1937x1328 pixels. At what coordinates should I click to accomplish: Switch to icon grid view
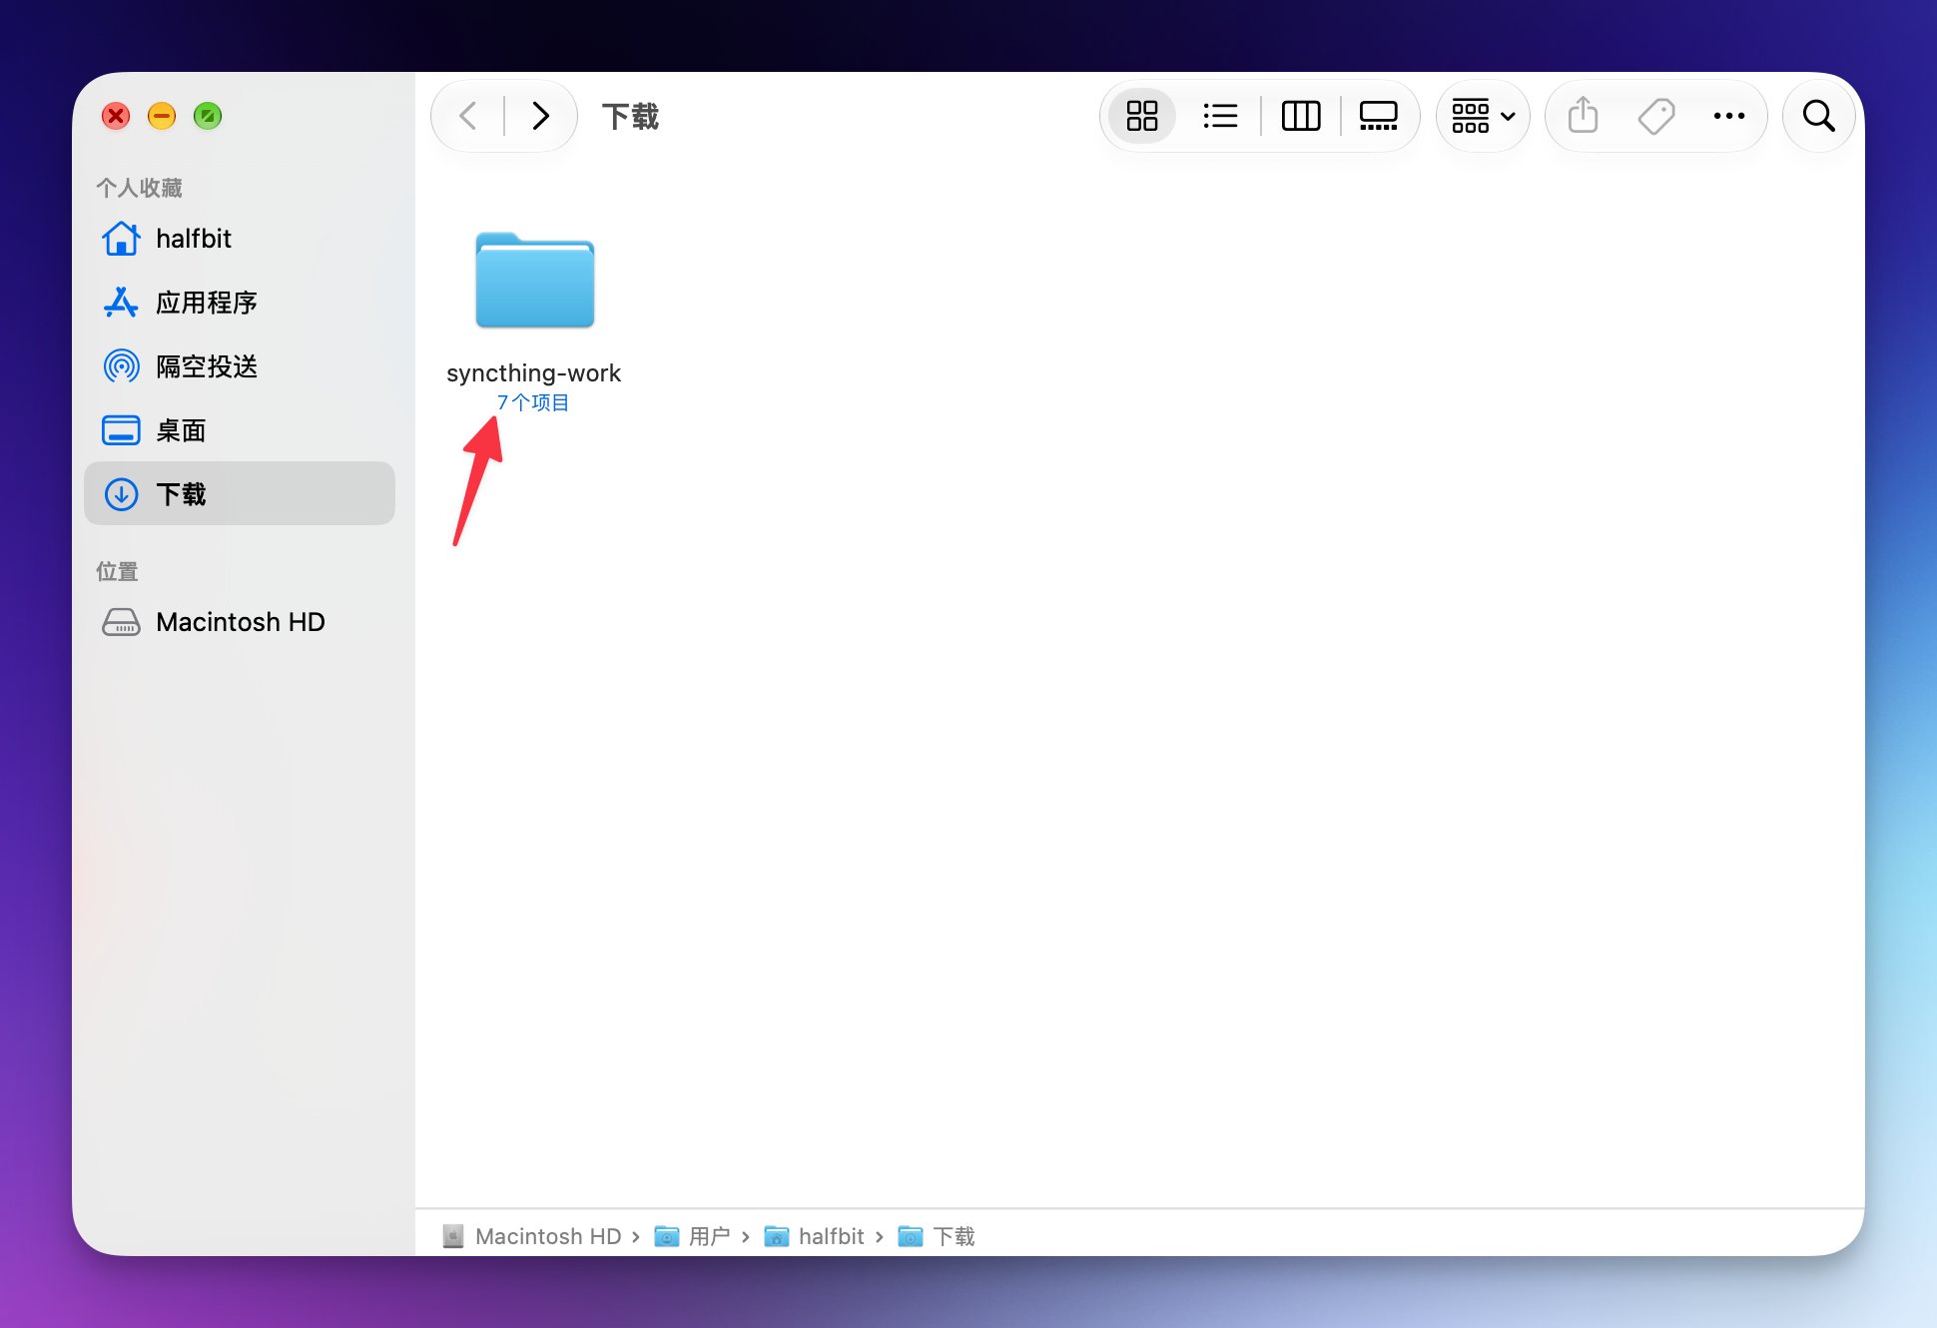1142,116
